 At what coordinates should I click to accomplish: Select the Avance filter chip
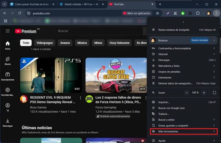pyautogui.click(x=65, y=43)
